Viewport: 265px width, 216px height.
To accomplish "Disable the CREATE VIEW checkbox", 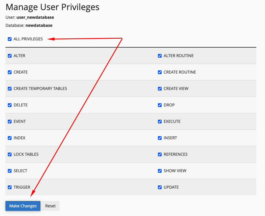I will [160, 89].
